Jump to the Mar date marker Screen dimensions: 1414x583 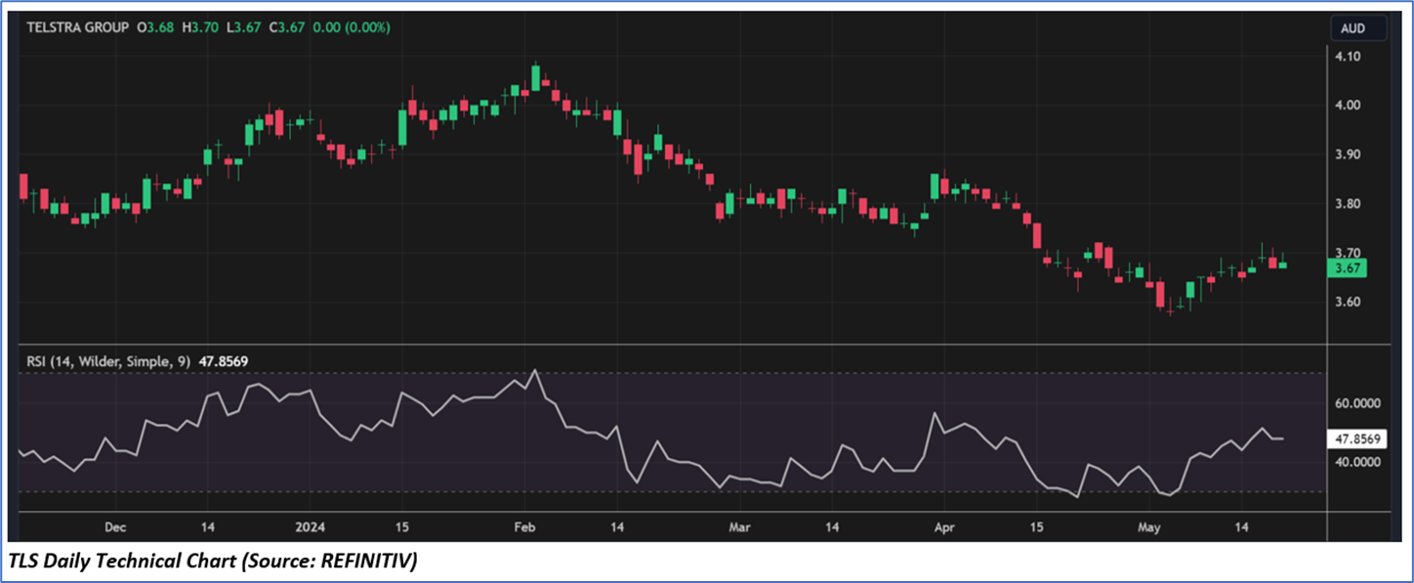(x=739, y=527)
